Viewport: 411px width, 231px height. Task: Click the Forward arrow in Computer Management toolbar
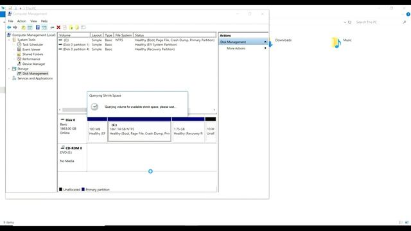tap(15, 27)
